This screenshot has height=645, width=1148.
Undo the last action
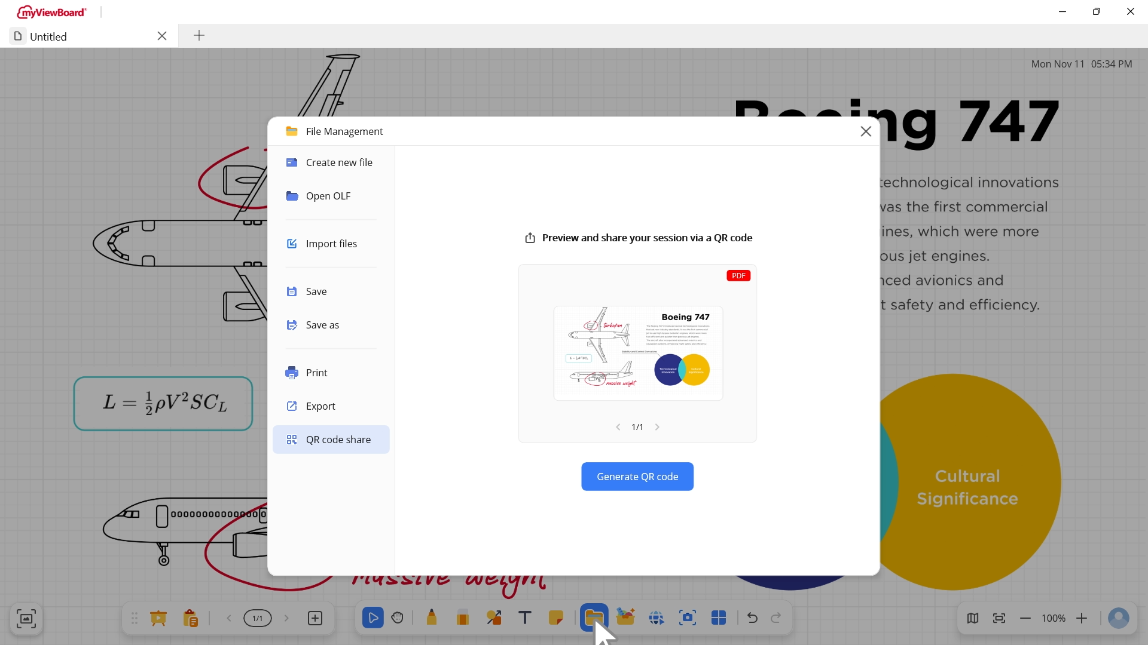[753, 618]
